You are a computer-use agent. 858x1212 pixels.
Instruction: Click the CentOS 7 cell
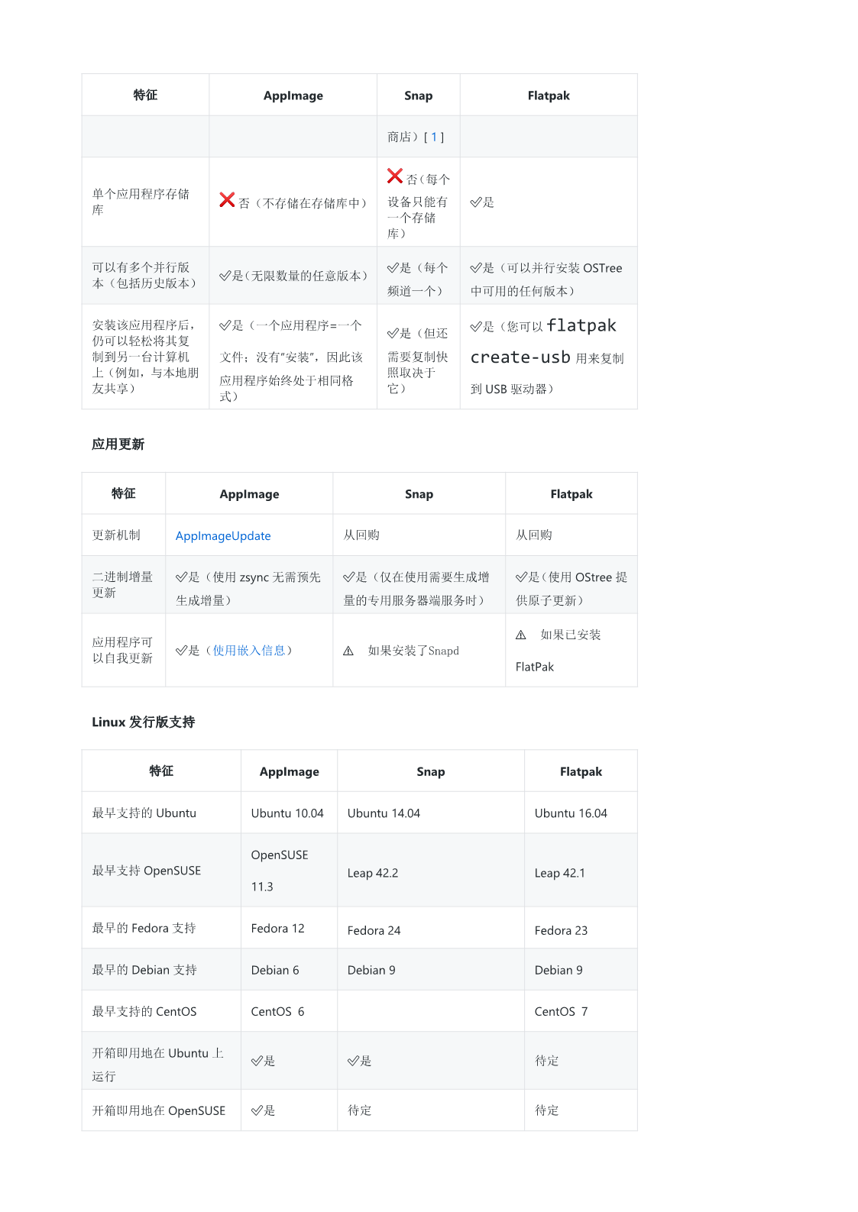click(x=561, y=1012)
